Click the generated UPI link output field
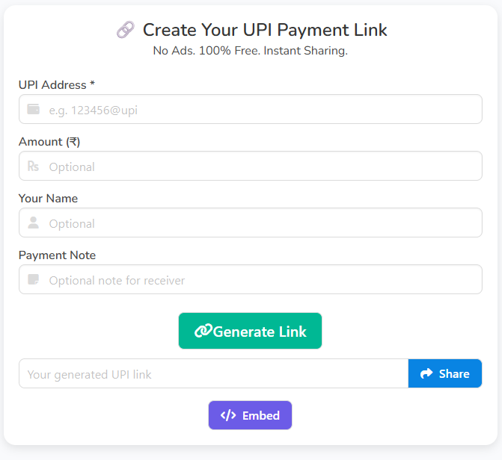502x460 pixels. pyautogui.click(x=213, y=374)
